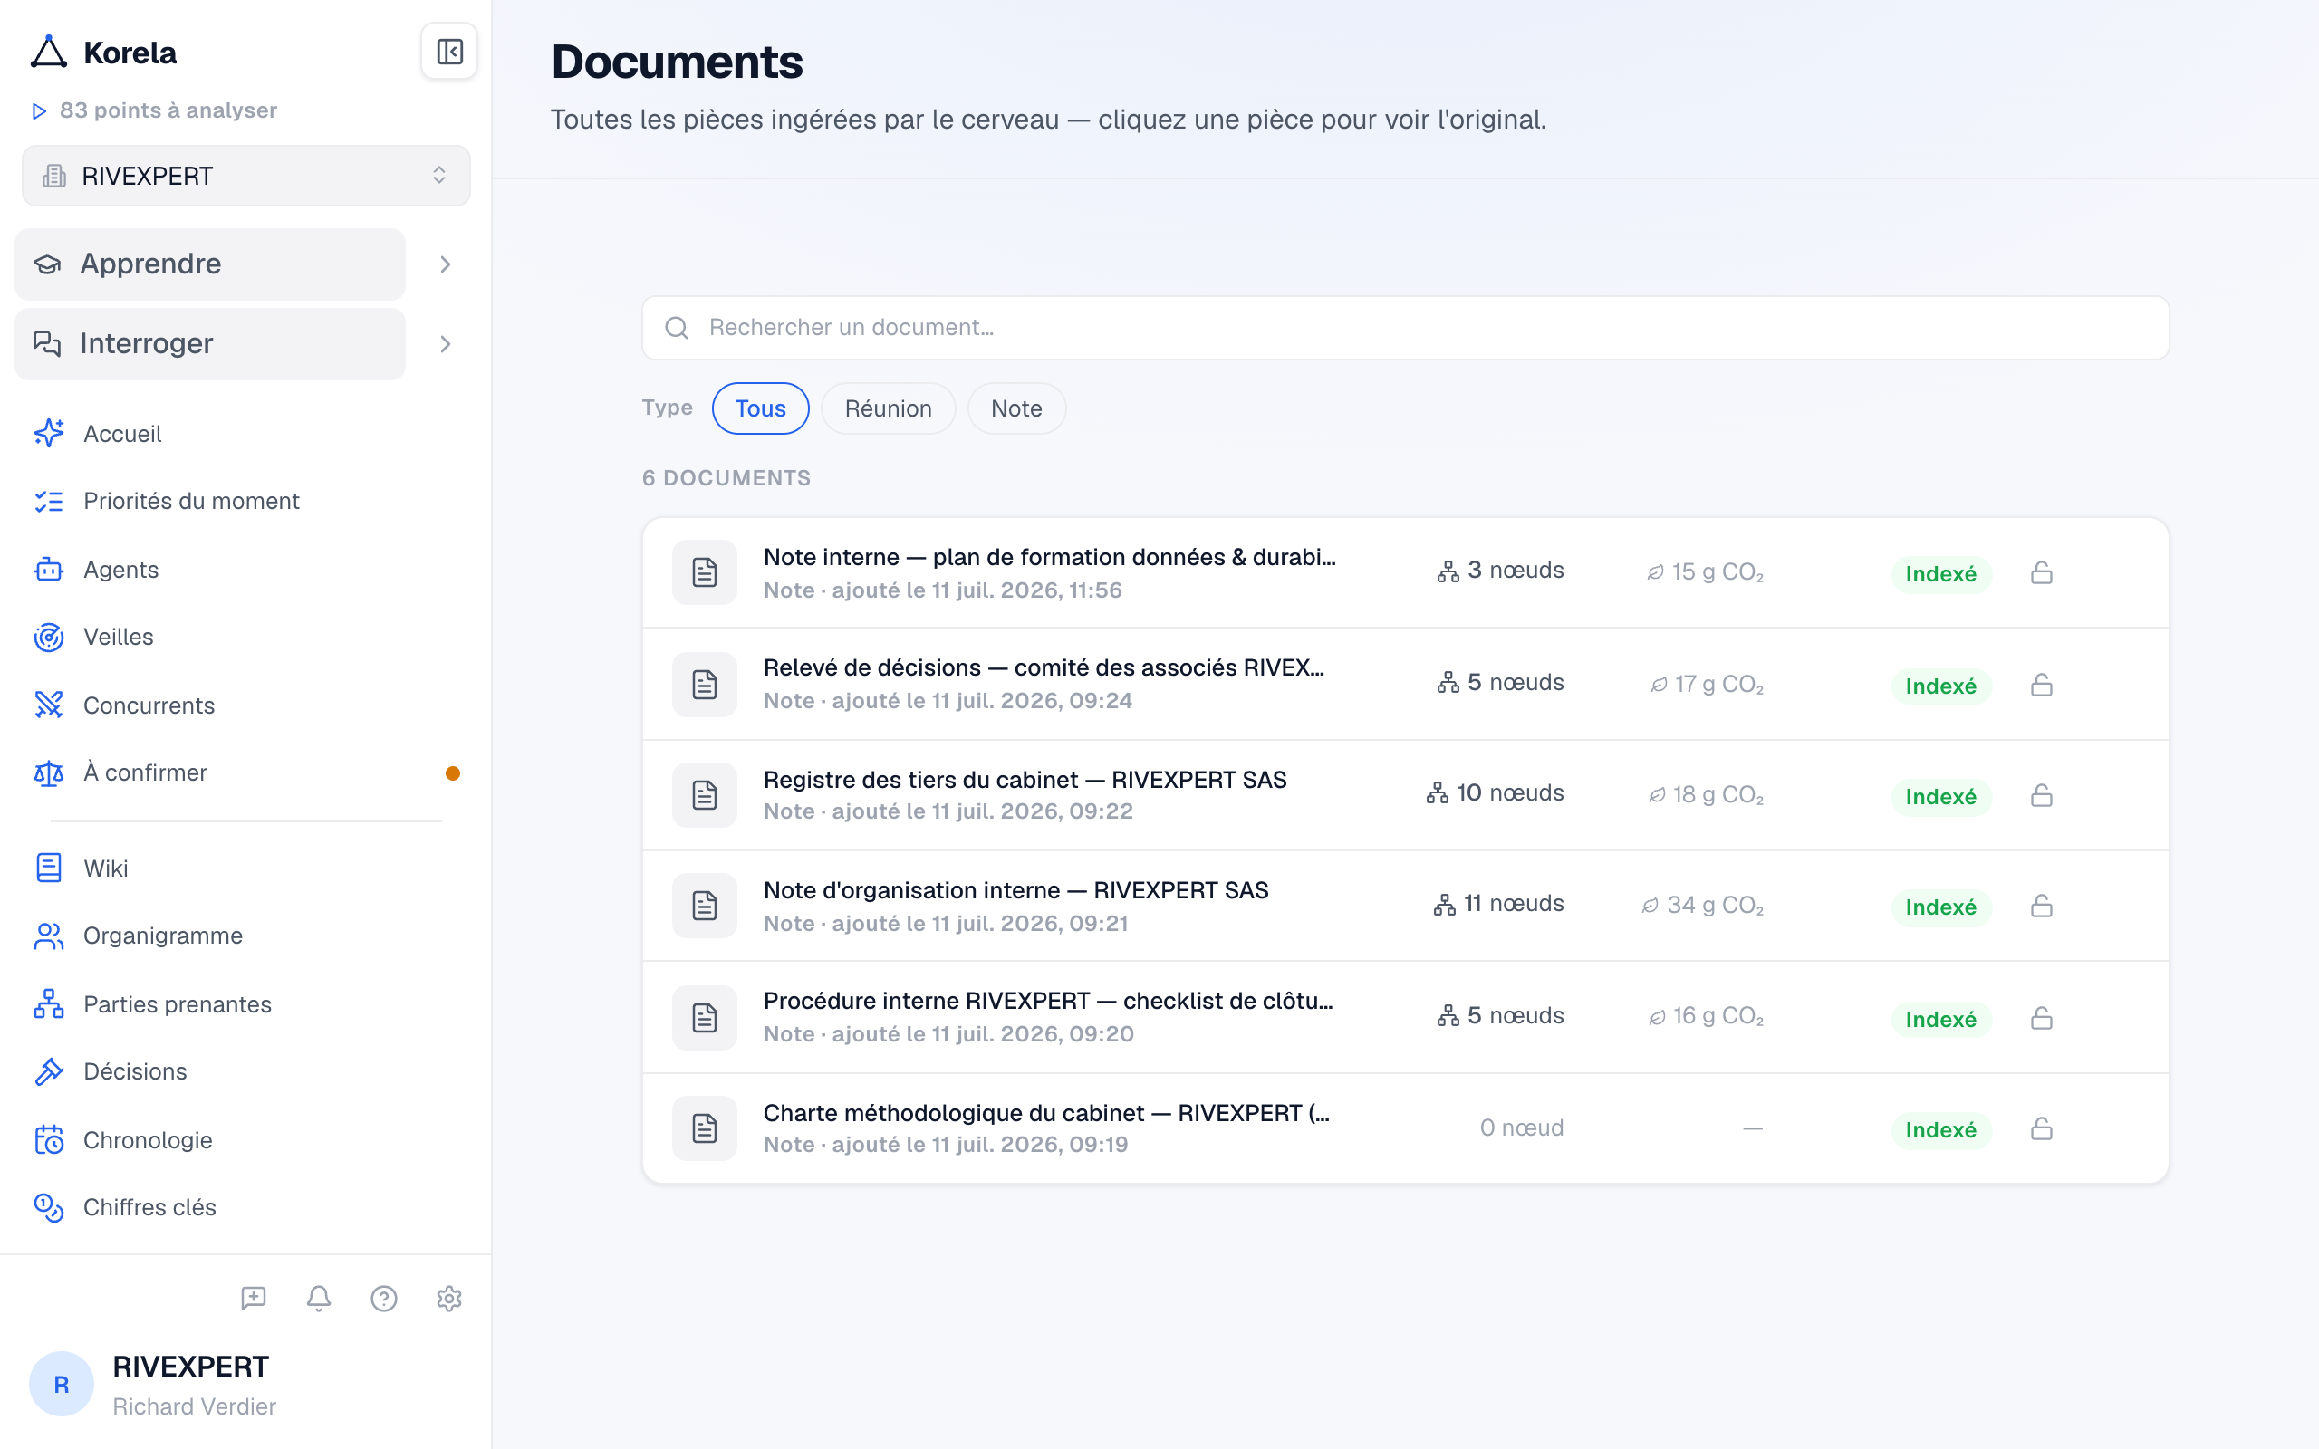This screenshot has width=2319, height=1449.
Task: Collapse the sidebar panel icon
Action: pyautogui.click(x=449, y=52)
